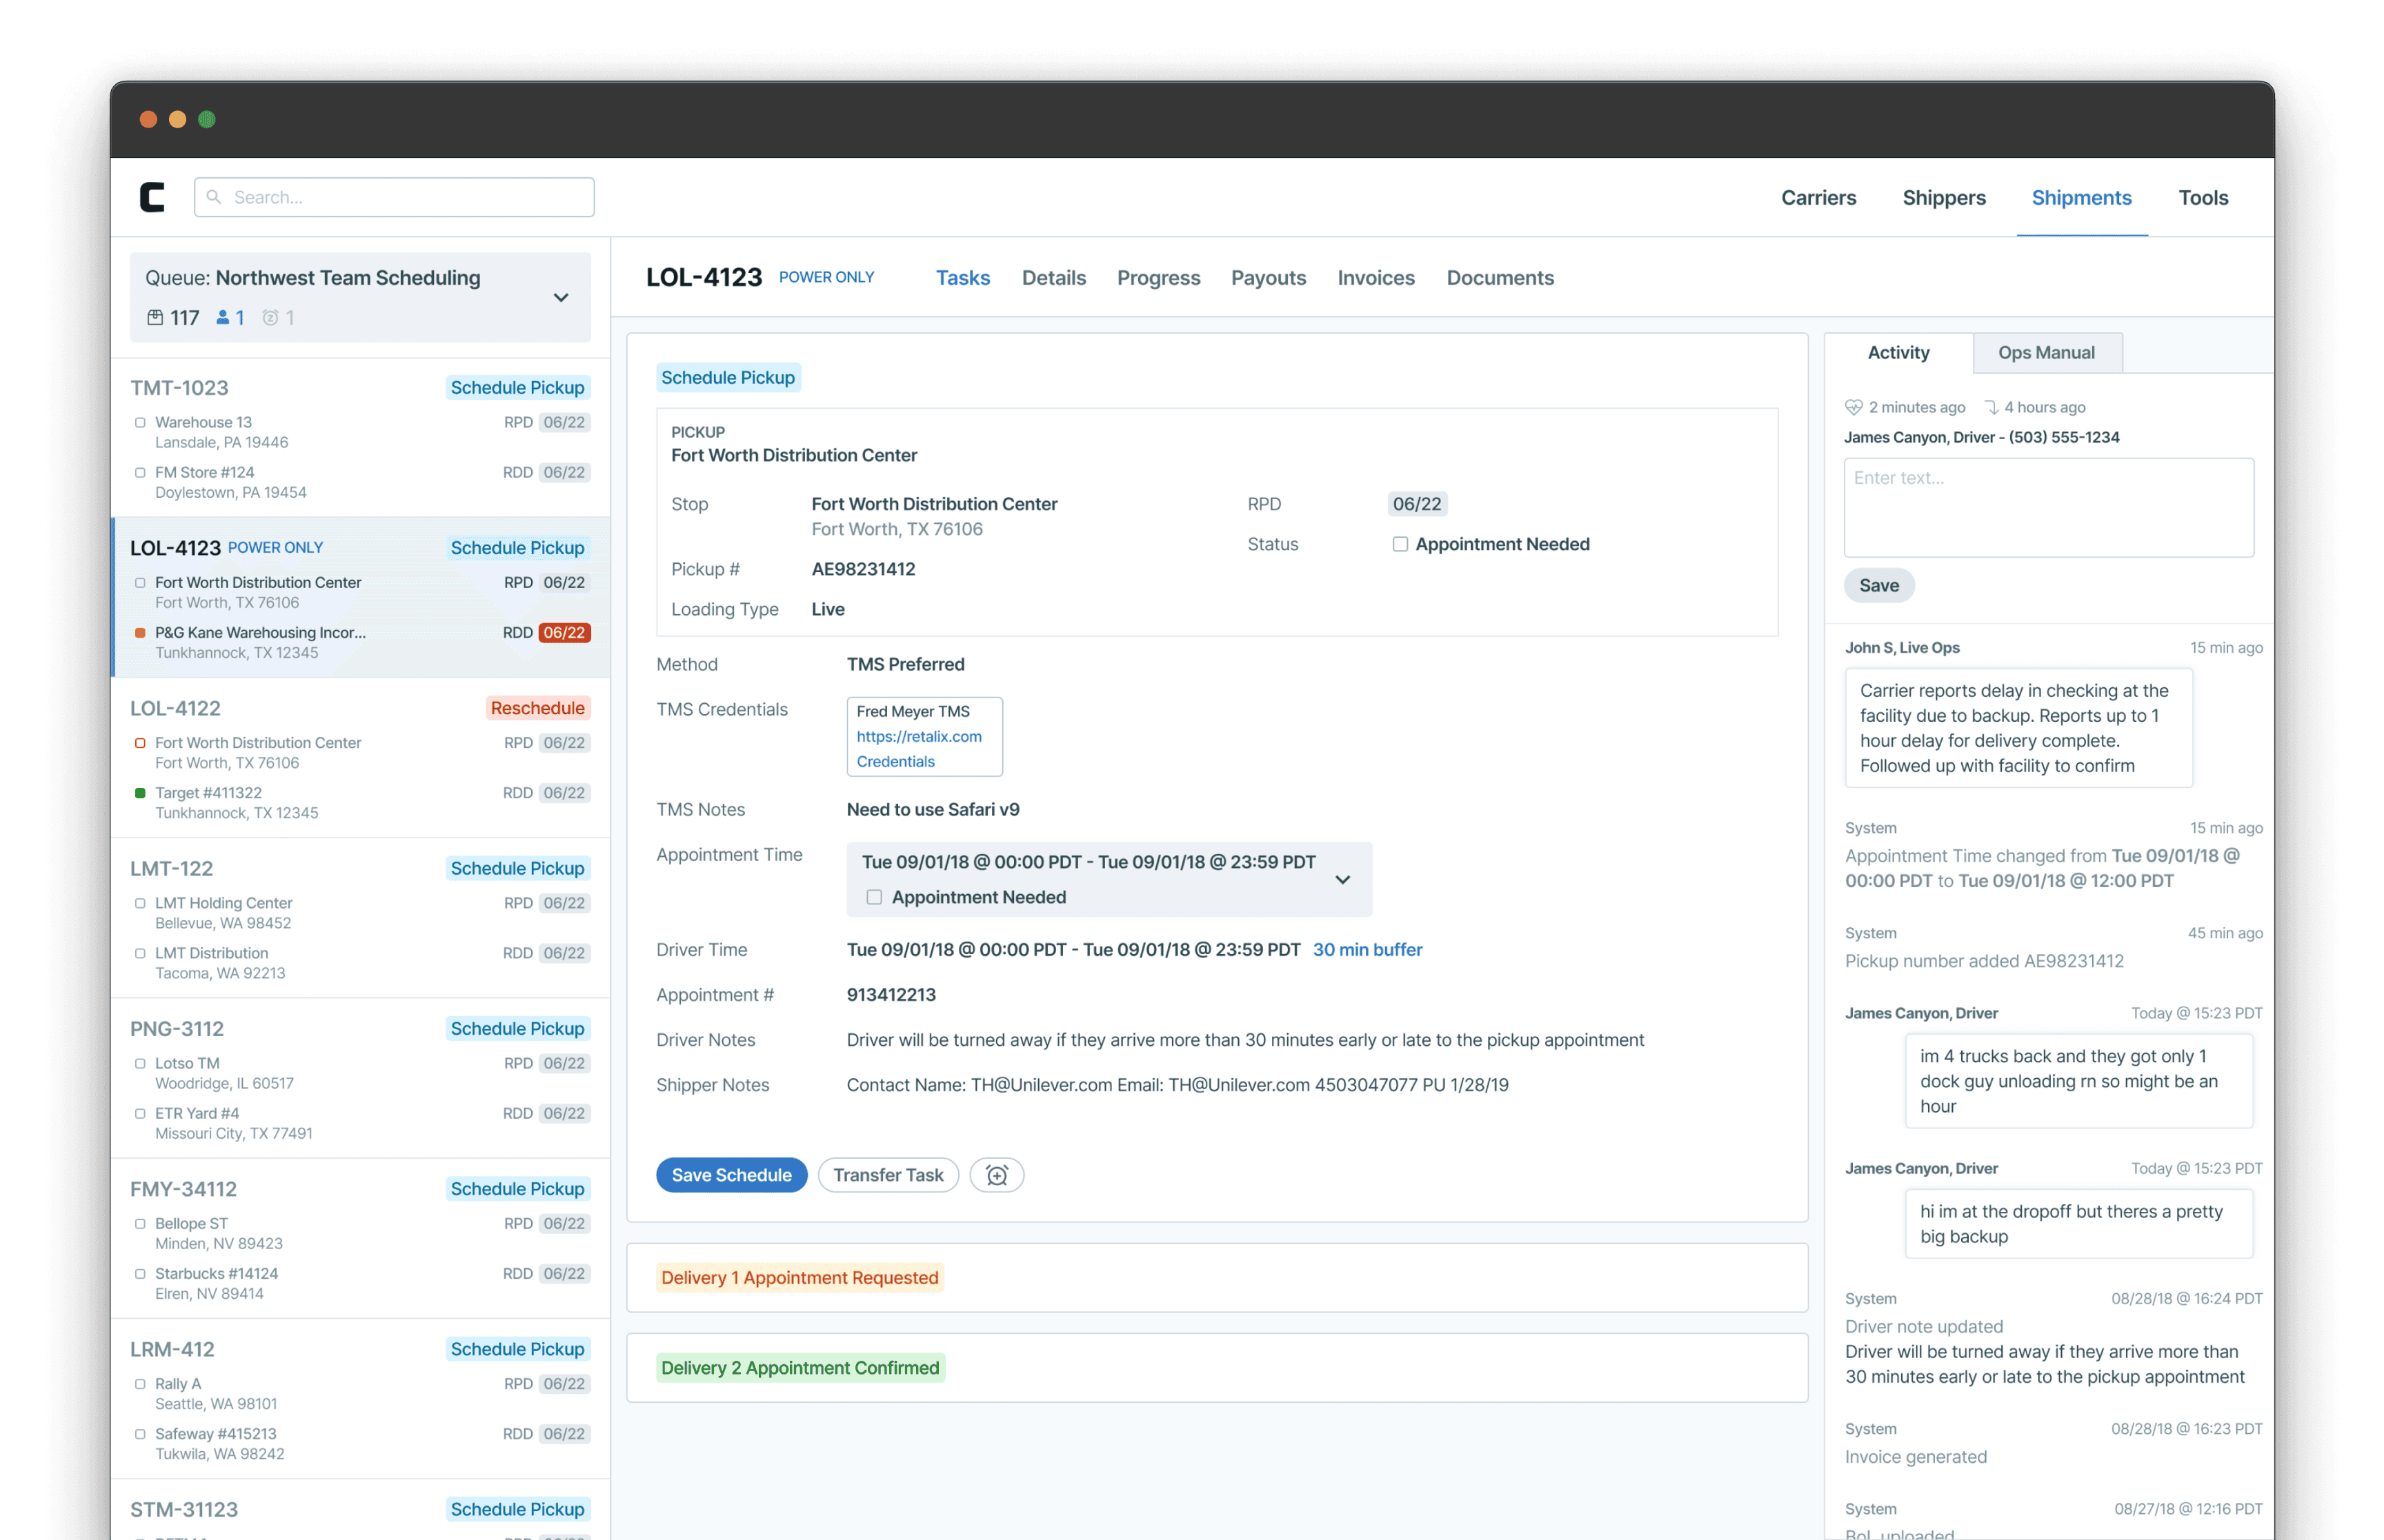Open the Payouts tab
Viewport: 2384px width, 1540px height.
pos(1269,278)
